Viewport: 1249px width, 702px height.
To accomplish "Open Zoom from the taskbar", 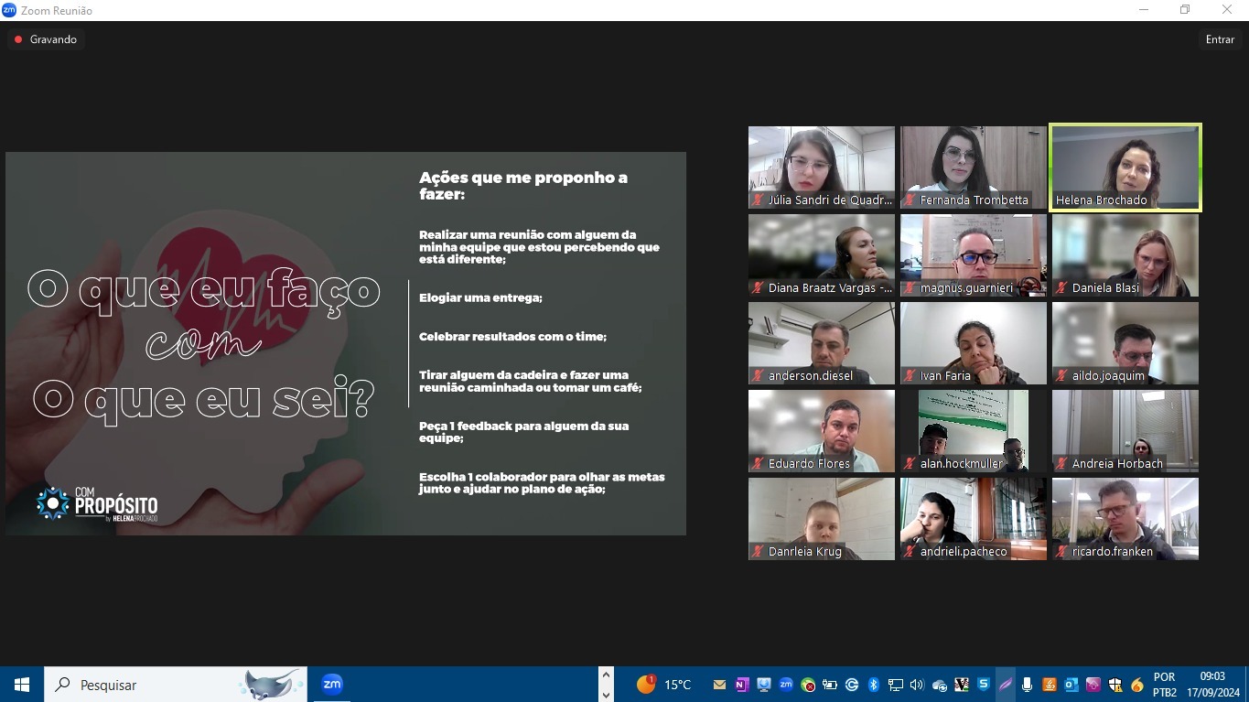I will pos(332,685).
